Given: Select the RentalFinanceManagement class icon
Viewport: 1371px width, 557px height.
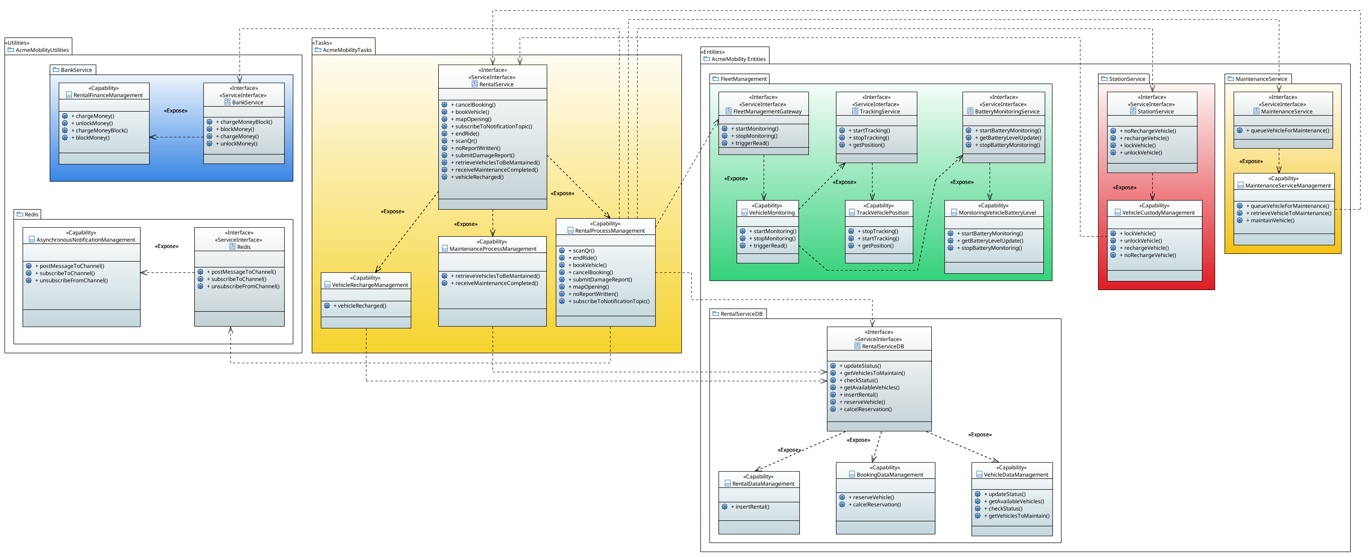Looking at the screenshot, I should pos(69,95).
